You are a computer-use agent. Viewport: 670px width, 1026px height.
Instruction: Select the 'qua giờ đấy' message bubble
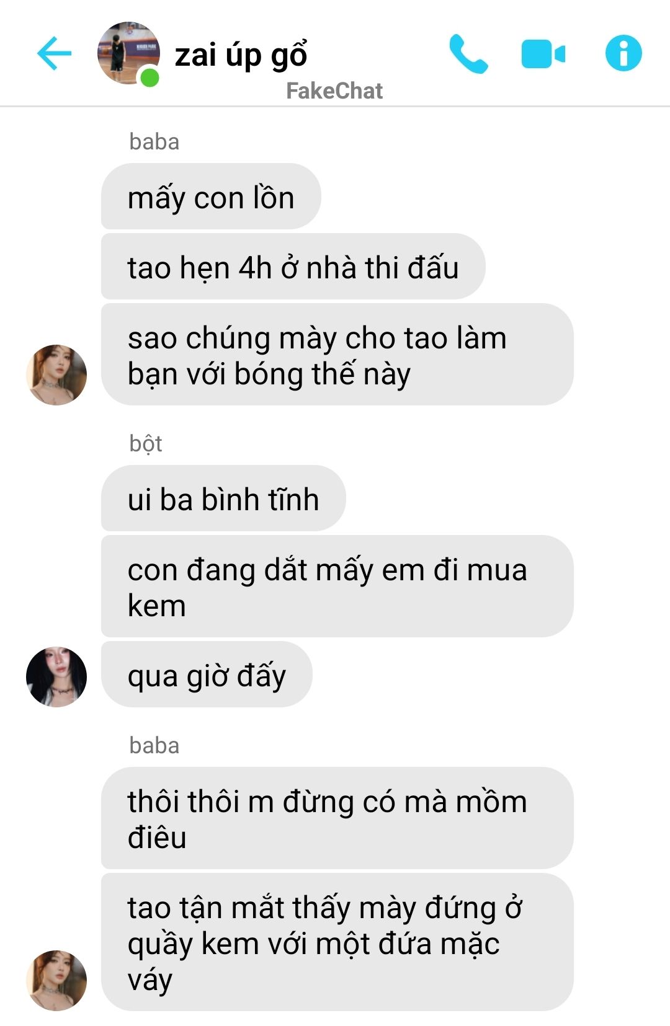pos(207,674)
